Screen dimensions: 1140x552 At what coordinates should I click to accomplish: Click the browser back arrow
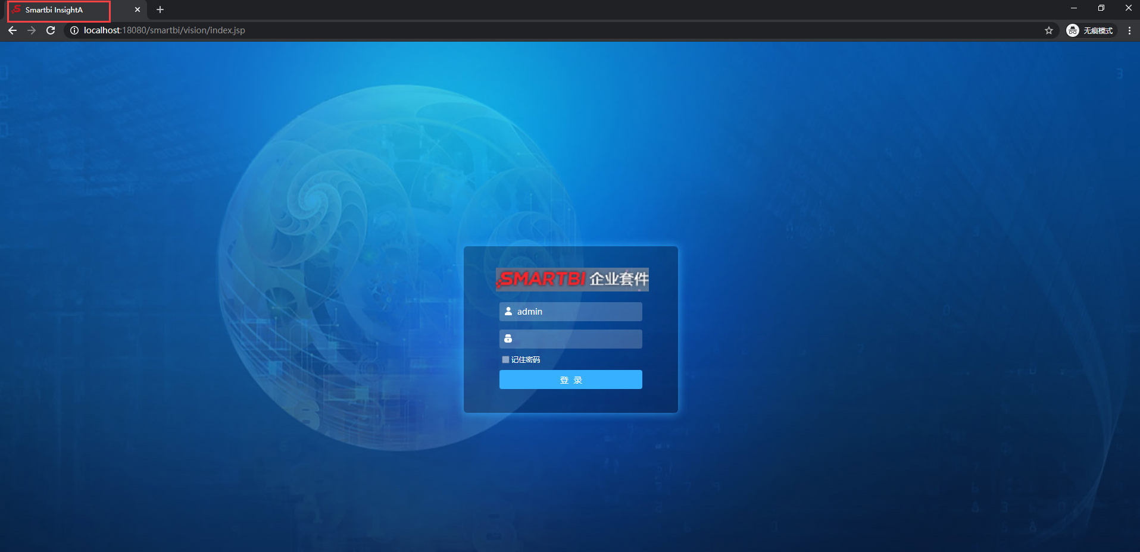pos(13,30)
